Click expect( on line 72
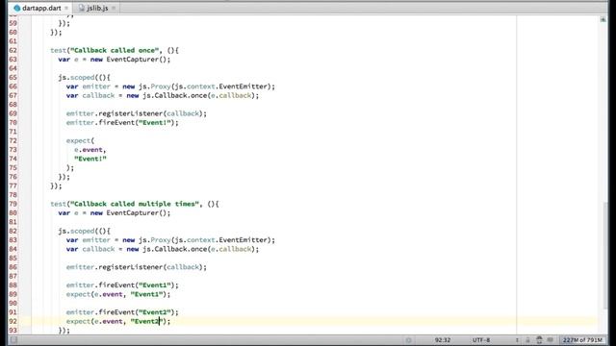The width and height of the screenshot is (616, 346). click(80, 140)
